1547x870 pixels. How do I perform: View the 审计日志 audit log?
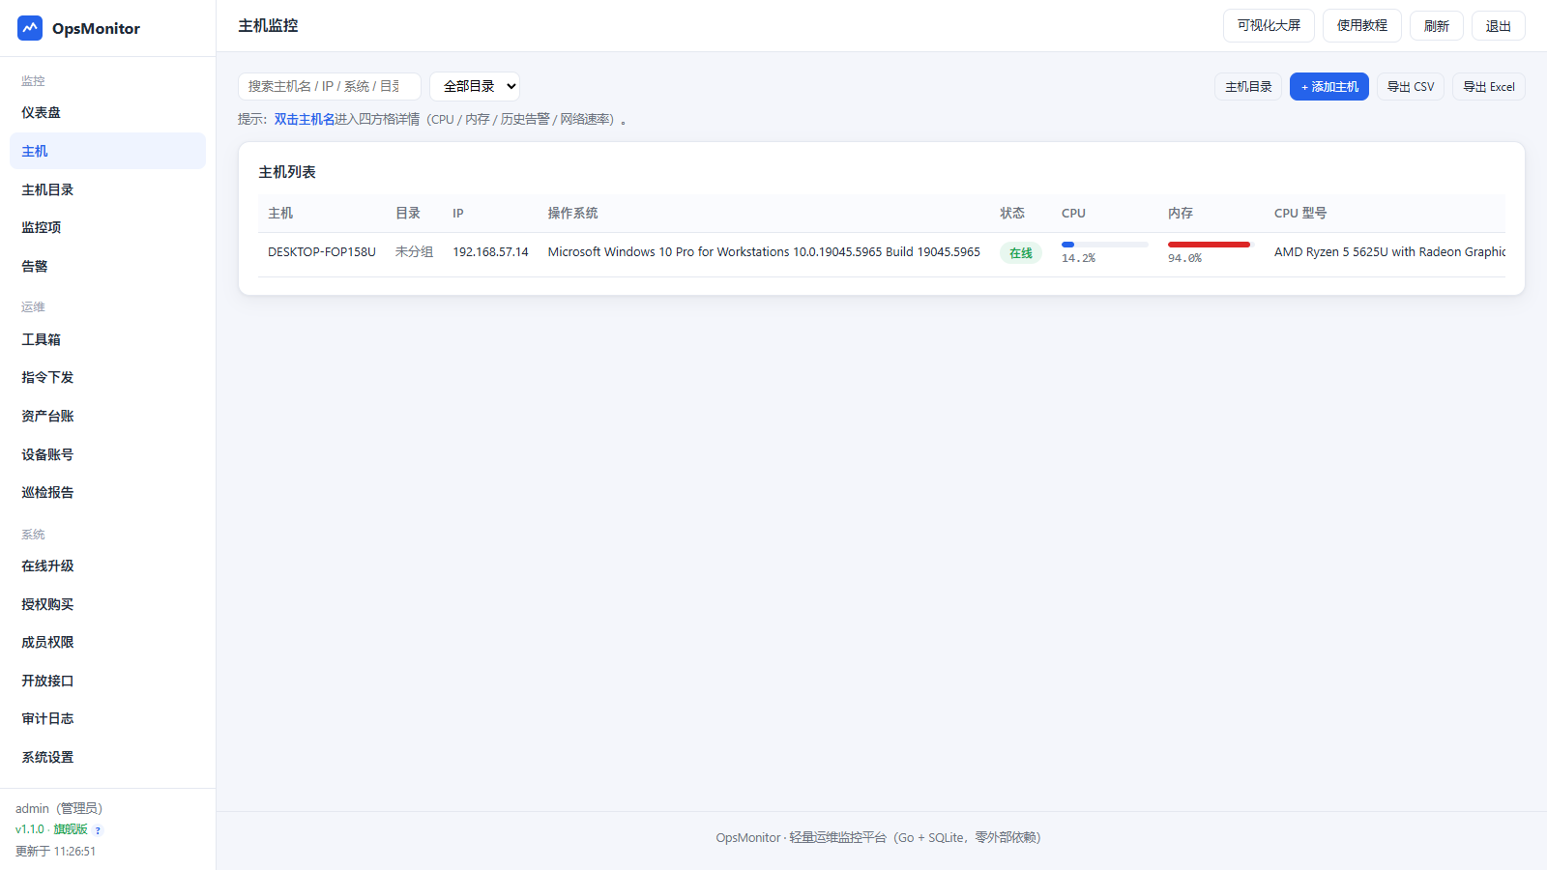107,718
